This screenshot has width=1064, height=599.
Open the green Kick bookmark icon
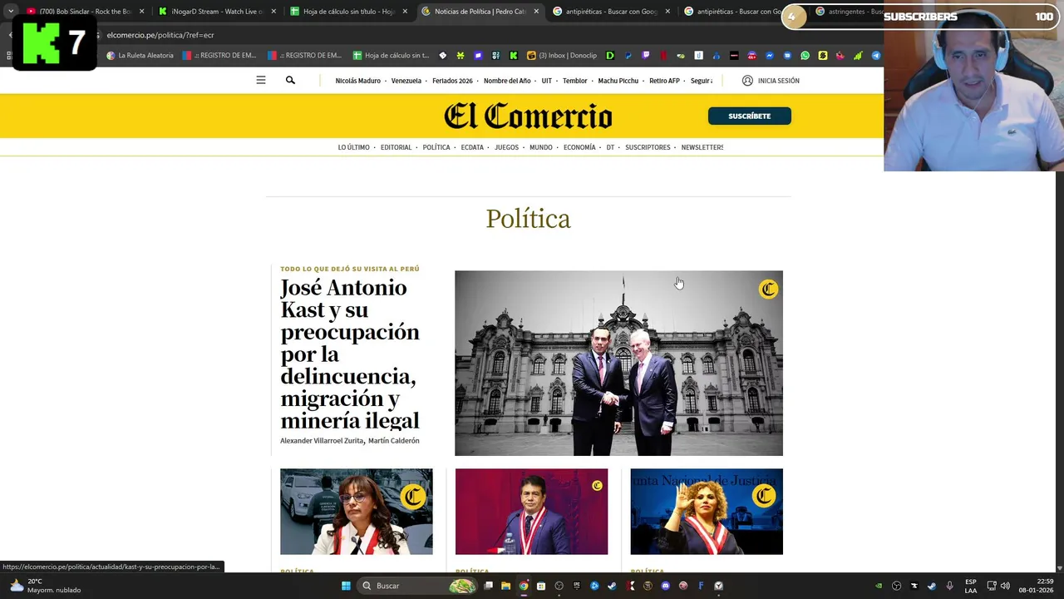pyautogui.click(x=514, y=56)
